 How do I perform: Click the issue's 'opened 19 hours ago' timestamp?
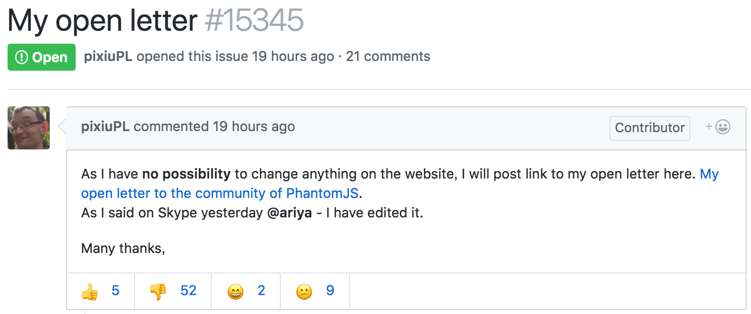293,57
